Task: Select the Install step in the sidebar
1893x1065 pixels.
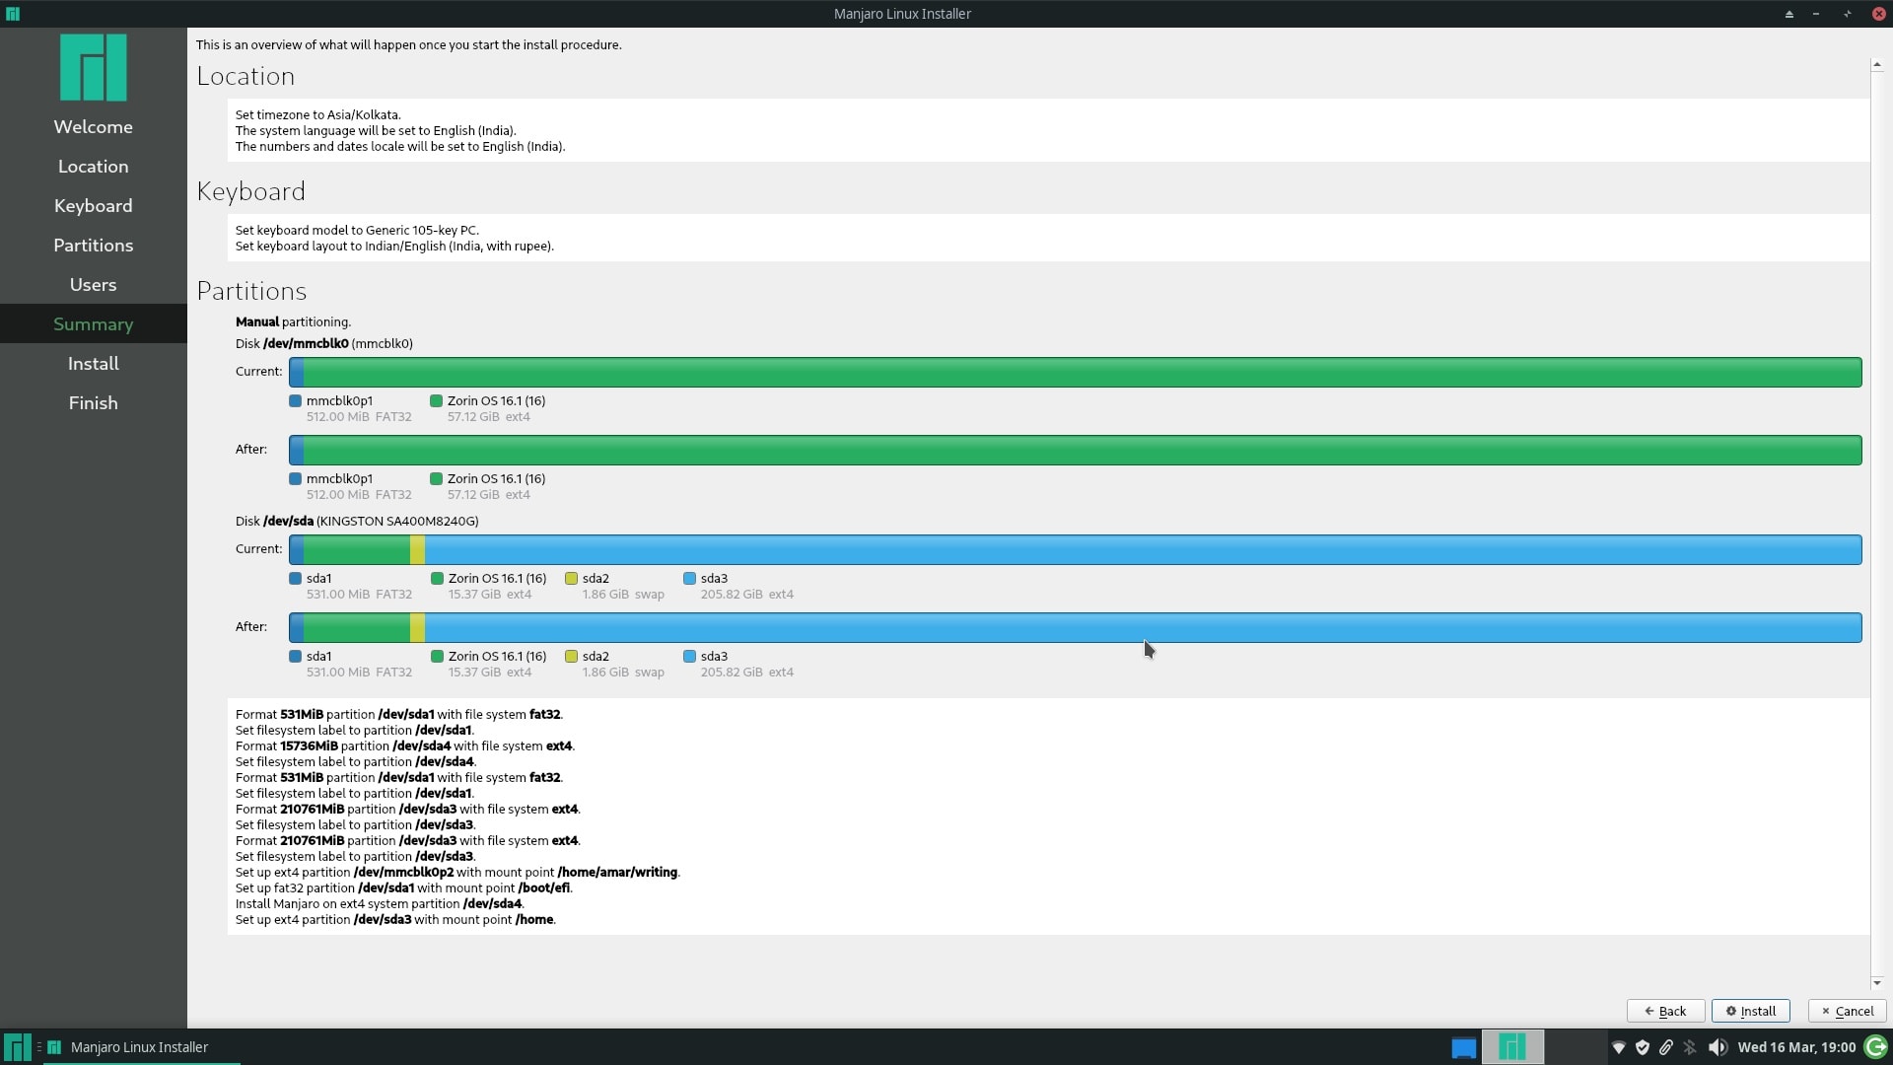Action: pyautogui.click(x=94, y=364)
